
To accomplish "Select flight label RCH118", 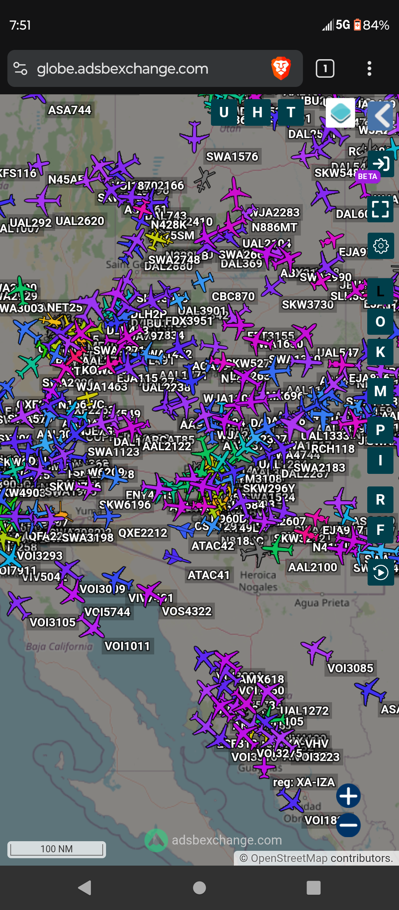I will (333, 449).
